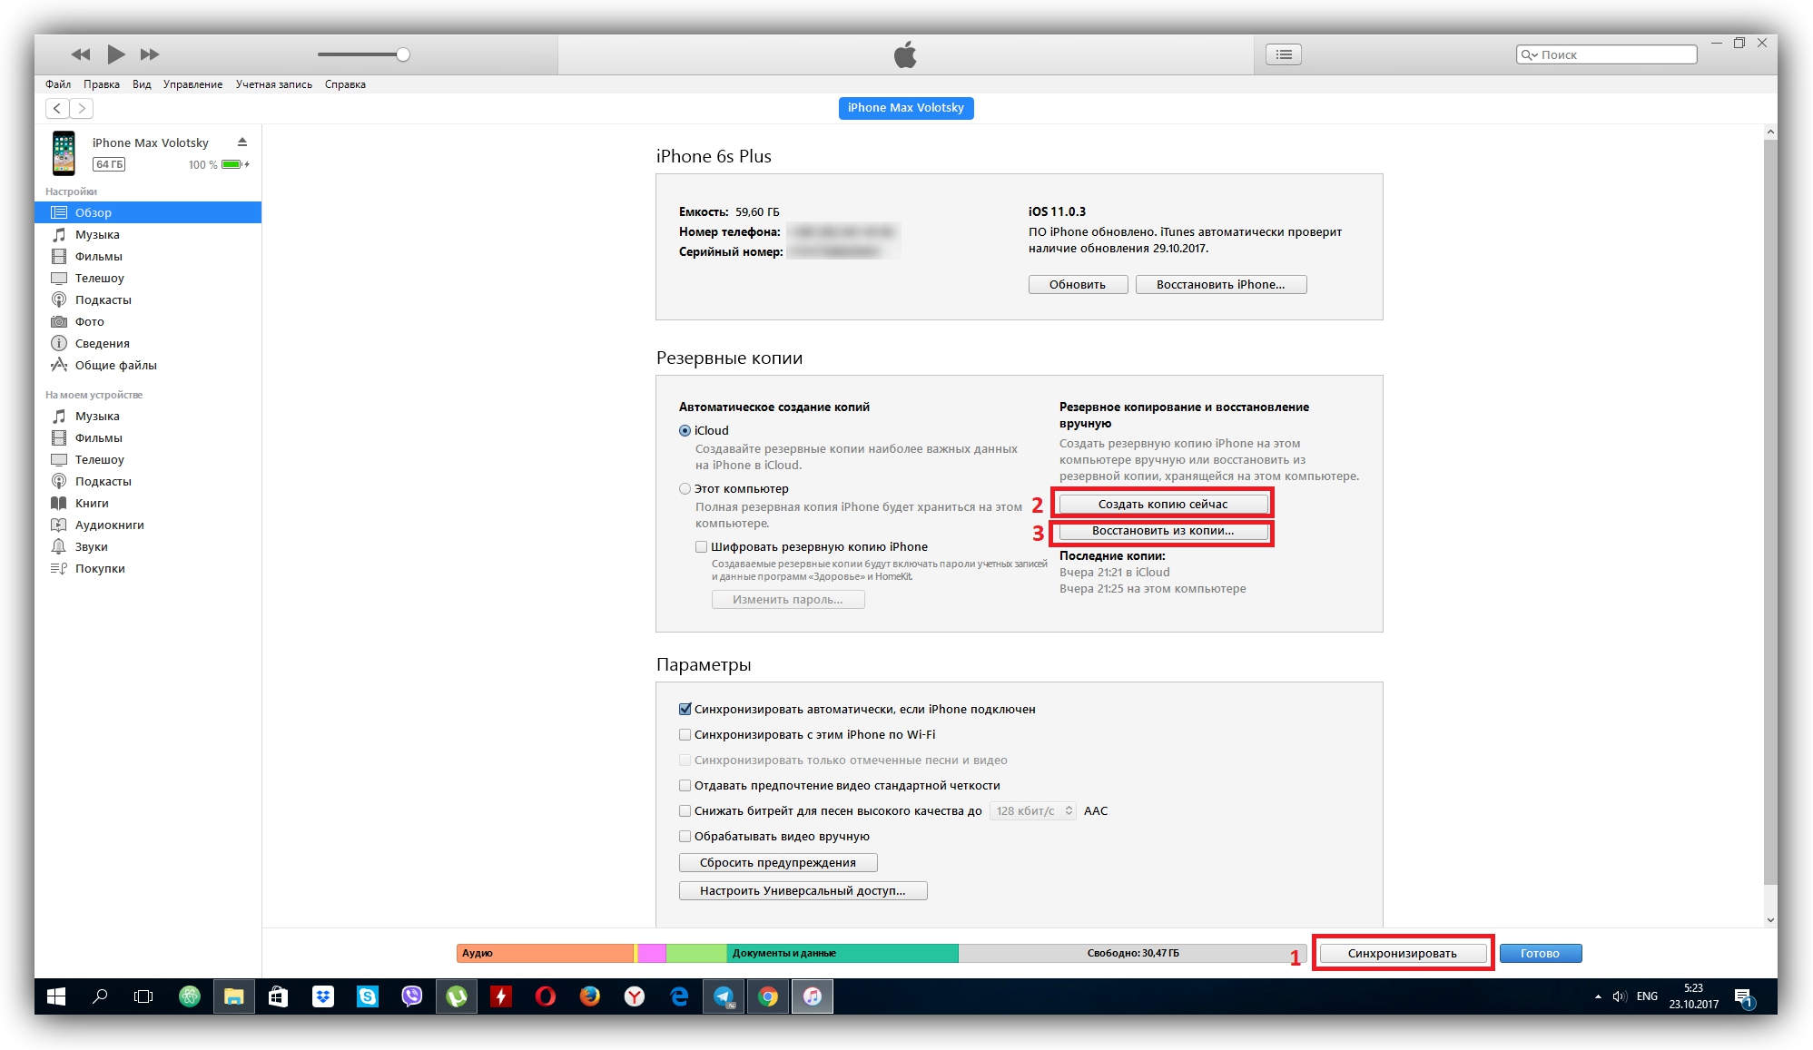This screenshot has width=1813, height=1050.
Task: Click the volume slider knob
Action: tap(403, 54)
